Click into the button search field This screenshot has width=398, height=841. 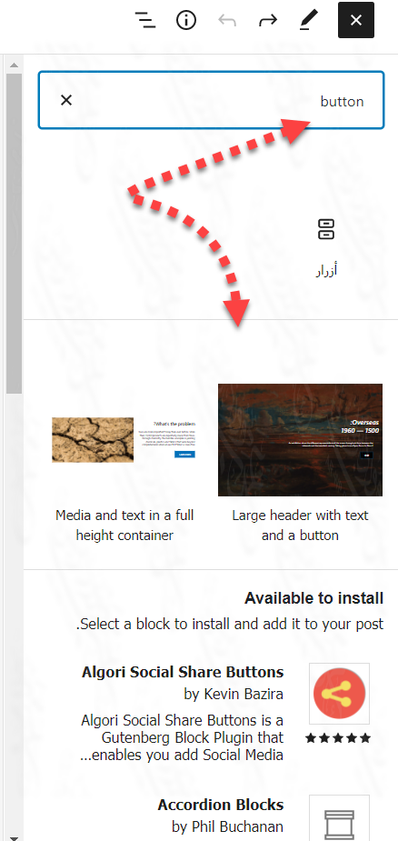click(212, 100)
